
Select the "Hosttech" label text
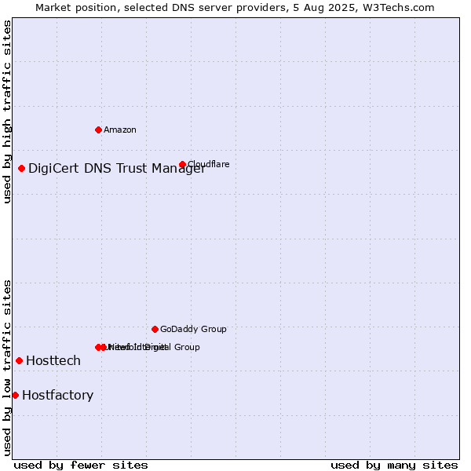coord(53,360)
